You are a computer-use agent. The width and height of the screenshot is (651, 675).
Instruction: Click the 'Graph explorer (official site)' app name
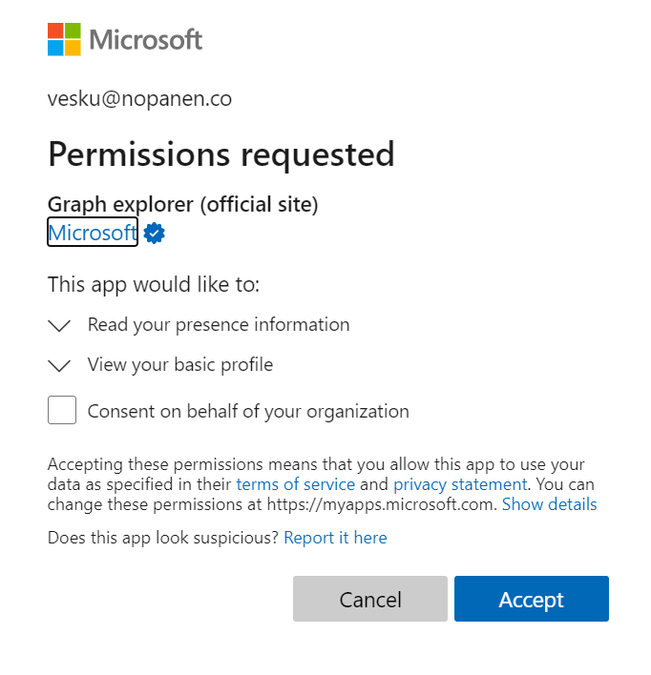pos(182,204)
